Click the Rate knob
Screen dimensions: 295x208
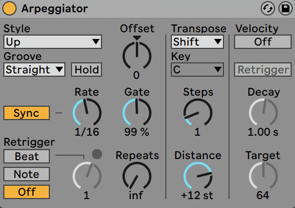click(87, 112)
